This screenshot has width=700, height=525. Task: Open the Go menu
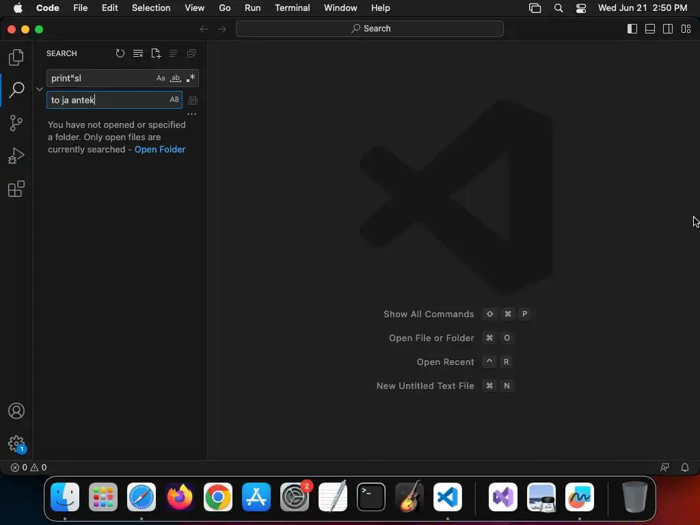tap(224, 8)
